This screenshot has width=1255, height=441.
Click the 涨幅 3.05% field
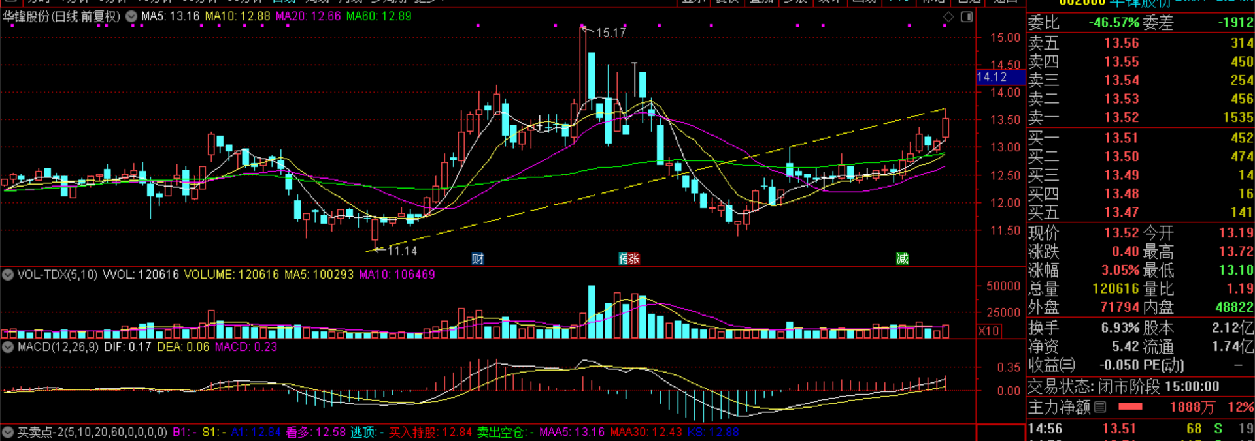click(1084, 270)
